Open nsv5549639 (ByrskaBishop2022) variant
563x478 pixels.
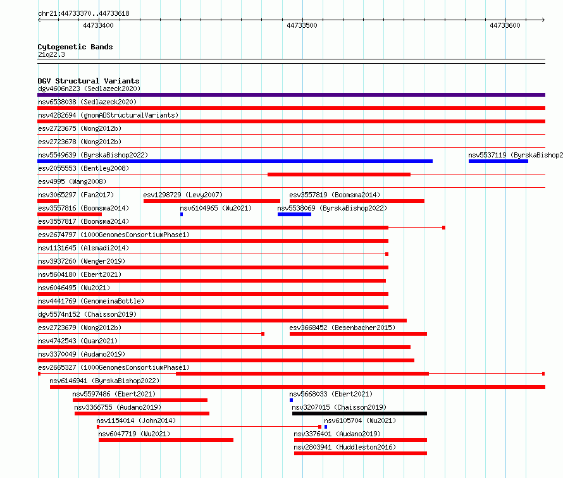[93, 155]
